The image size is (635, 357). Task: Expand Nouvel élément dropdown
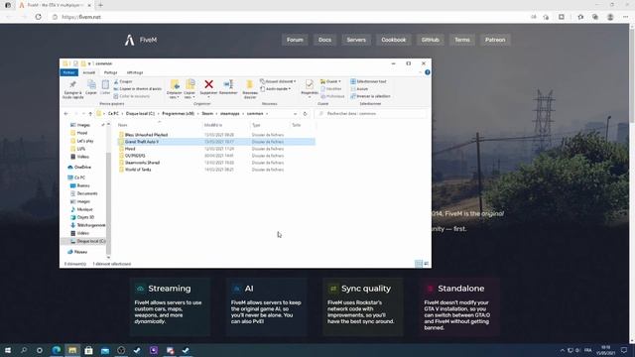coord(278,81)
